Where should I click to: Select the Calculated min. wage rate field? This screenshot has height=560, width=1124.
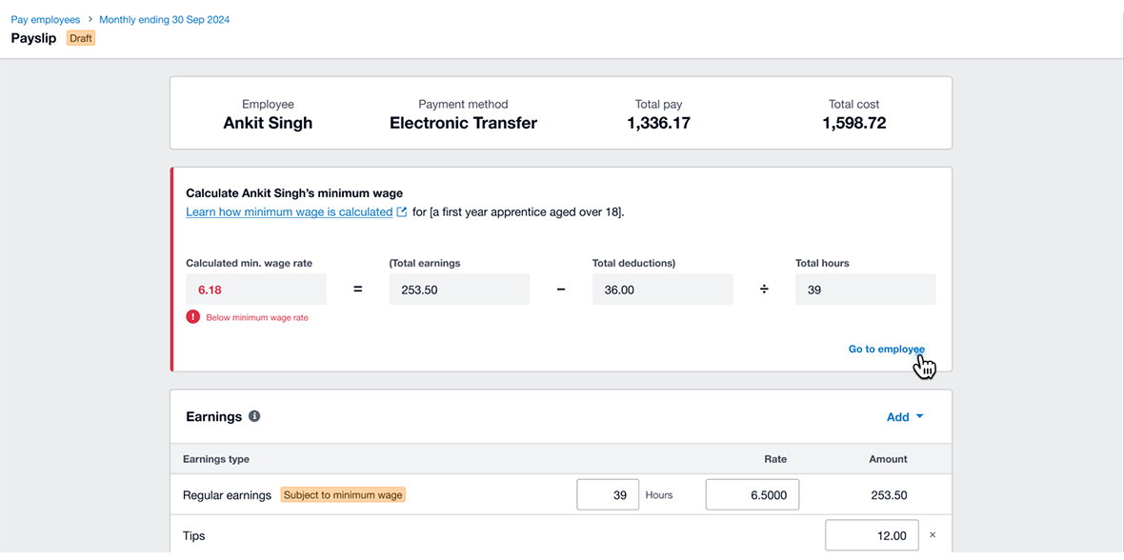coord(255,290)
